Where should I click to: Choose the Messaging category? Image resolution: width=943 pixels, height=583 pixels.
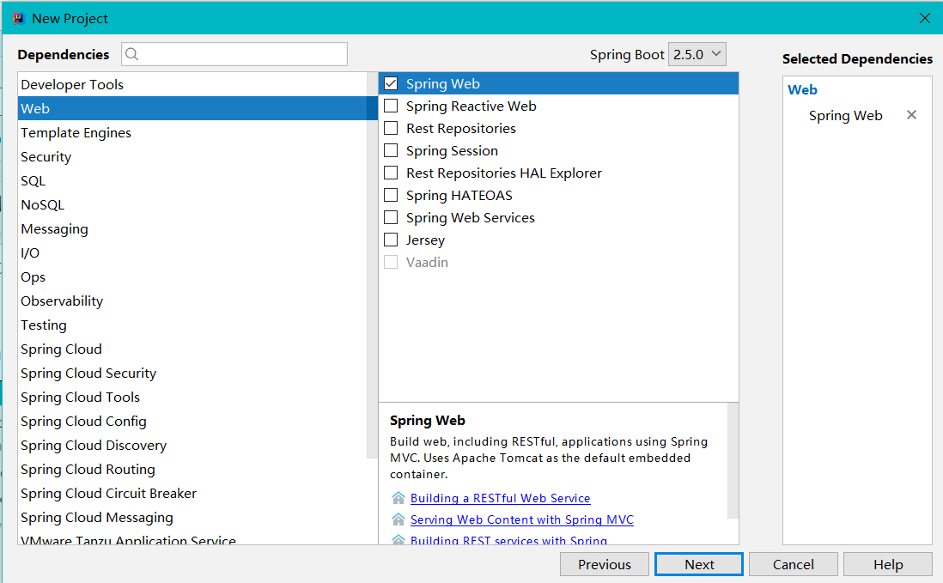click(192, 228)
